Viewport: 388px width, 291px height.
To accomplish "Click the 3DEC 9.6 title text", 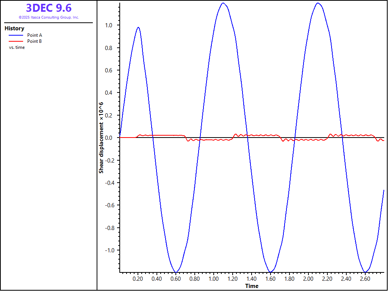I will click(48, 8).
